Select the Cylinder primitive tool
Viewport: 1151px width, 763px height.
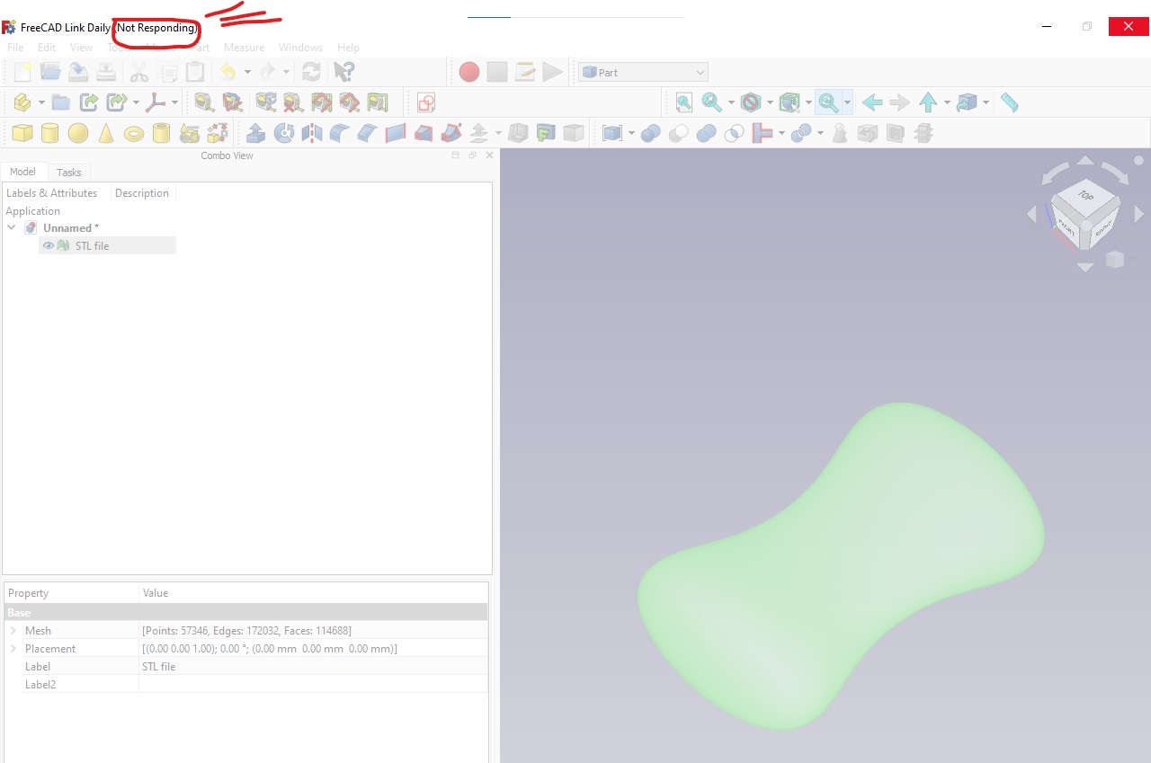tap(48, 132)
